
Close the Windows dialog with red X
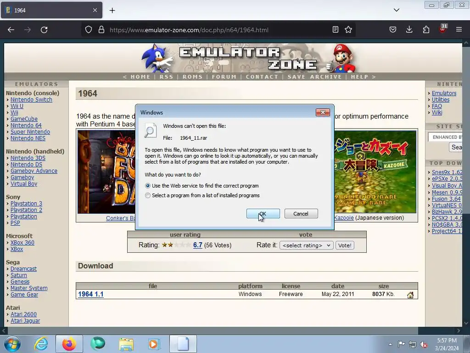(x=323, y=112)
